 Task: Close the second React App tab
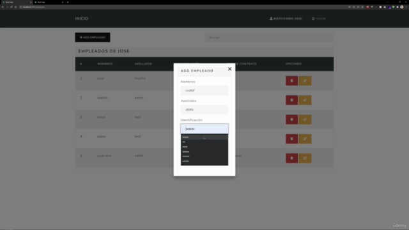tap(63, 2)
